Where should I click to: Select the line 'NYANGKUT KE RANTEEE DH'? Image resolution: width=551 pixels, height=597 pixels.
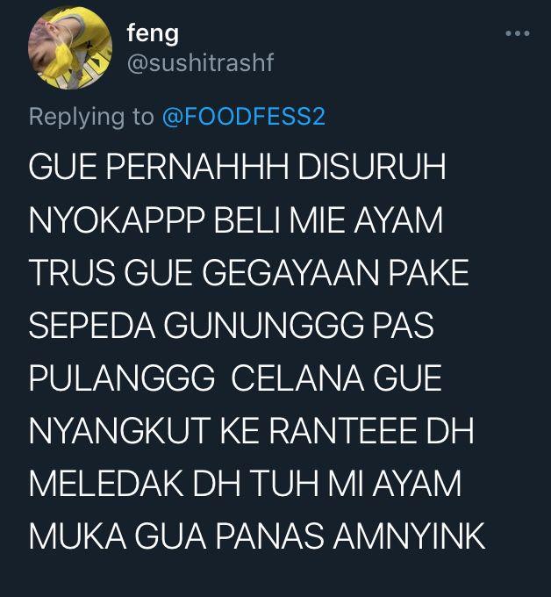pos(252,431)
